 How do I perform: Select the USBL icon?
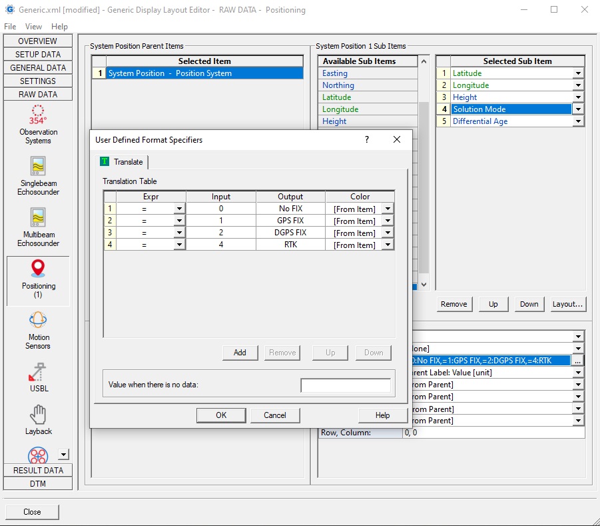[38, 372]
